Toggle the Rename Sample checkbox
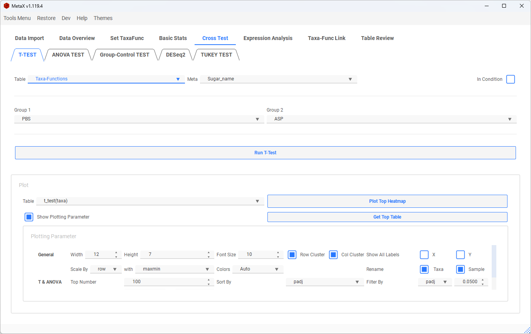 [460, 269]
